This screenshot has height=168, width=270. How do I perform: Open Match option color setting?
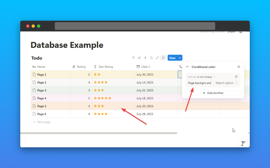(x=226, y=83)
